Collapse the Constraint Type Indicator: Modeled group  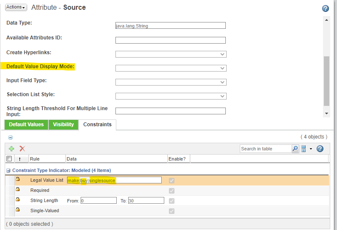(8, 170)
